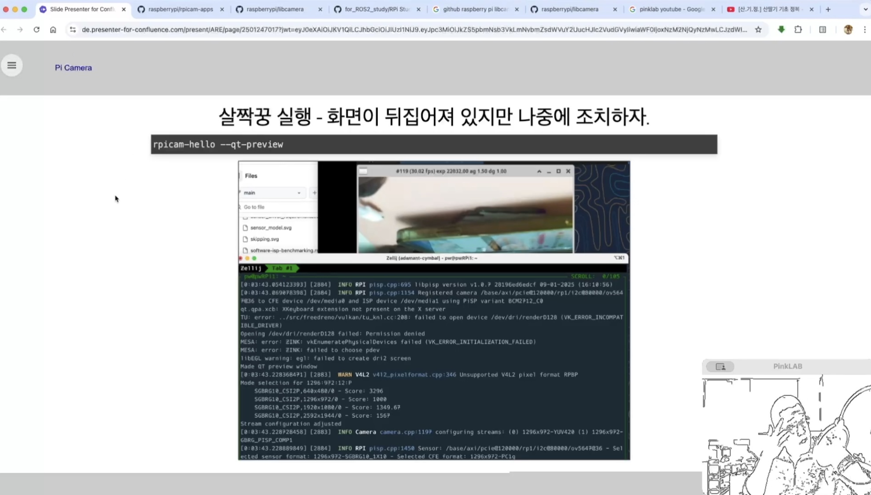Switch to pinklab youtube Google tab
The width and height of the screenshot is (871, 495).
point(671,9)
